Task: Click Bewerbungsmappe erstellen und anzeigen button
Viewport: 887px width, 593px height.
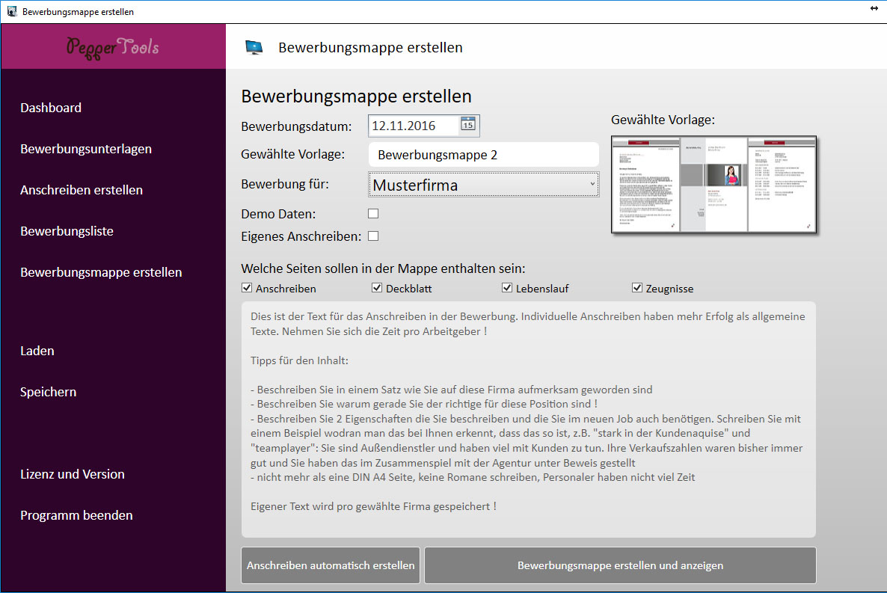Action: [620, 565]
